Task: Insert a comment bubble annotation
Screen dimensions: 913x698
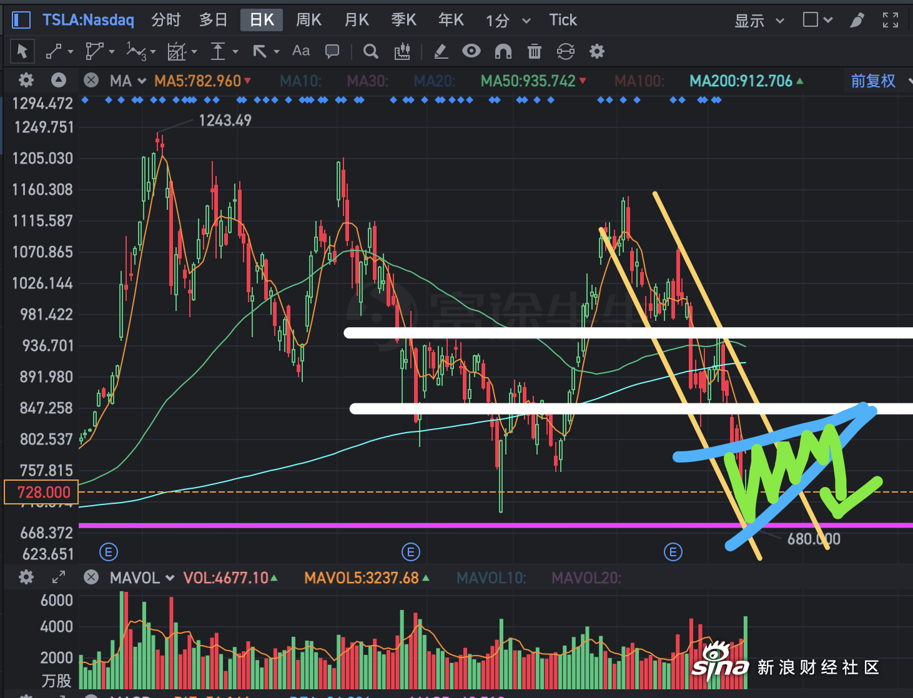Action: click(332, 51)
